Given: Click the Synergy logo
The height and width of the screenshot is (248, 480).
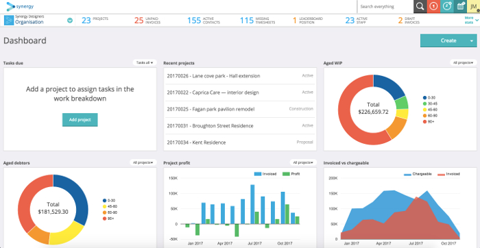Looking at the screenshot, I should pos(20,6).
